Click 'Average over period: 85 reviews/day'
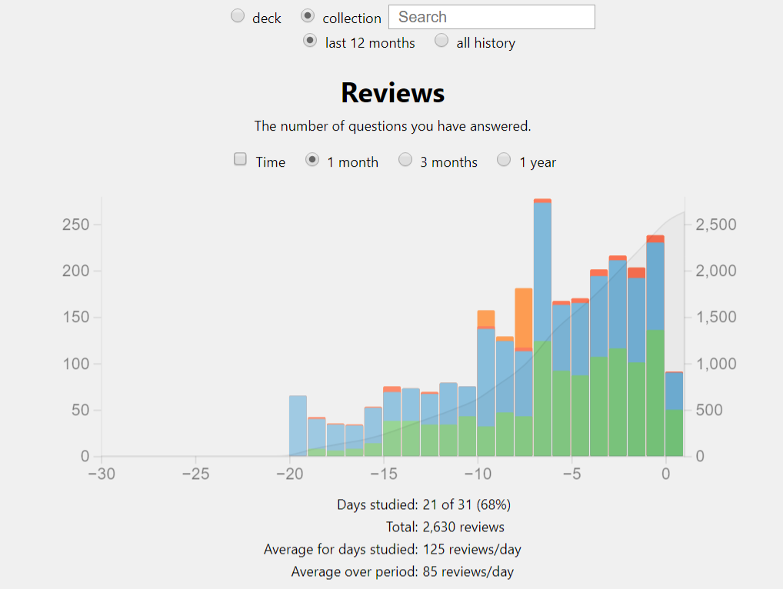The width and height of the screenshot is (783, 589). [402, 572]
